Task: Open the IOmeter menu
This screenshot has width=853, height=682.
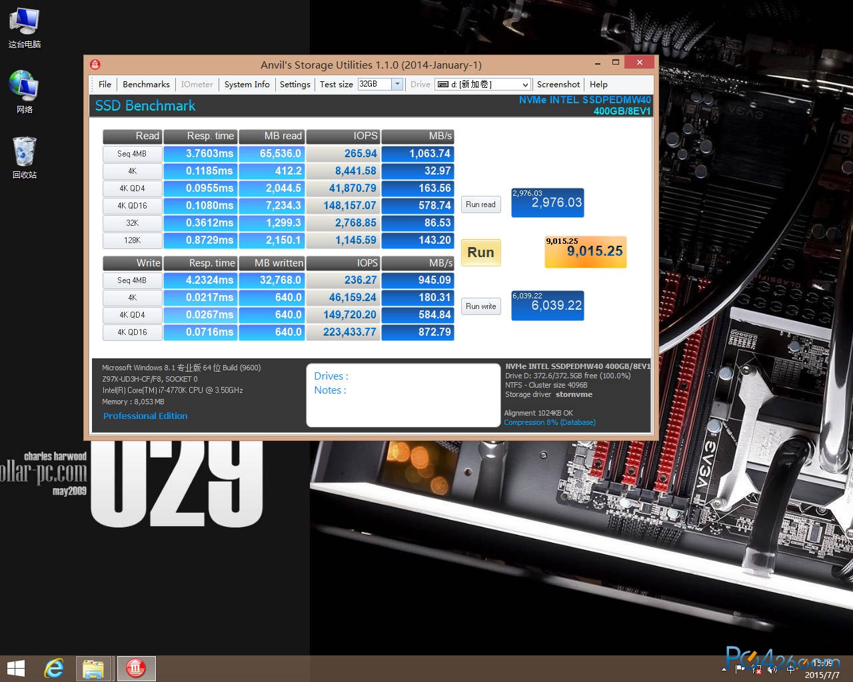Action: [x=197, y=85]
